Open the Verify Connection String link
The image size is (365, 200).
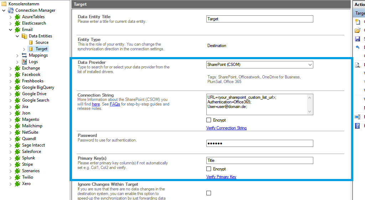226,128
